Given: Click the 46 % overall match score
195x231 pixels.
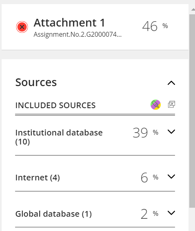Looking at the screenshot, I should [155, 27].
